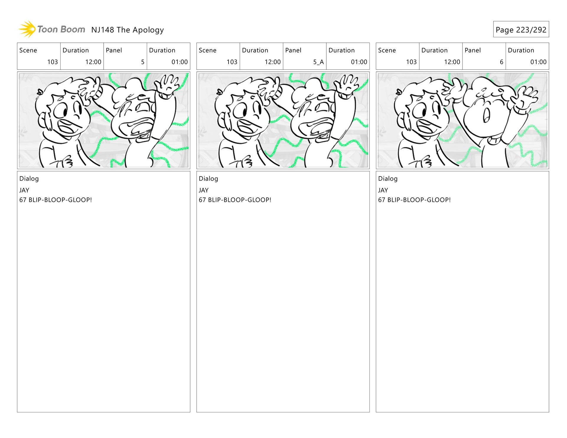Click the Scene 103 cell of third panel
567x438 pixels.
pos(397,56)
